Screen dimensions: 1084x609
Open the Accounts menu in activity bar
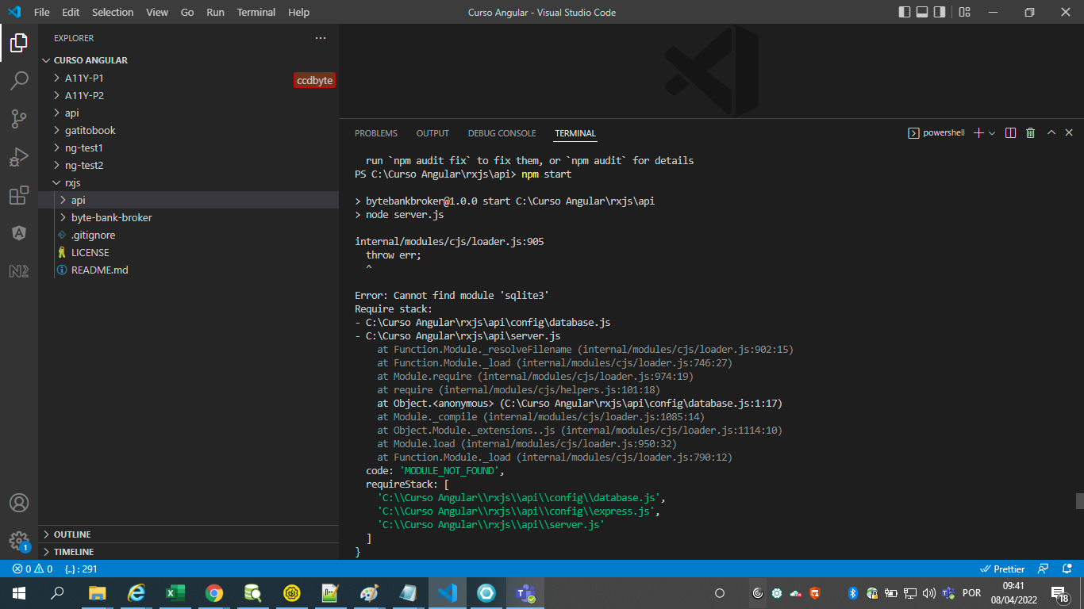click(19, 503)
